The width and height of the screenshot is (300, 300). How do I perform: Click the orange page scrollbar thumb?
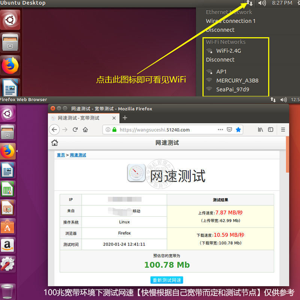click(x=287, y=154)
